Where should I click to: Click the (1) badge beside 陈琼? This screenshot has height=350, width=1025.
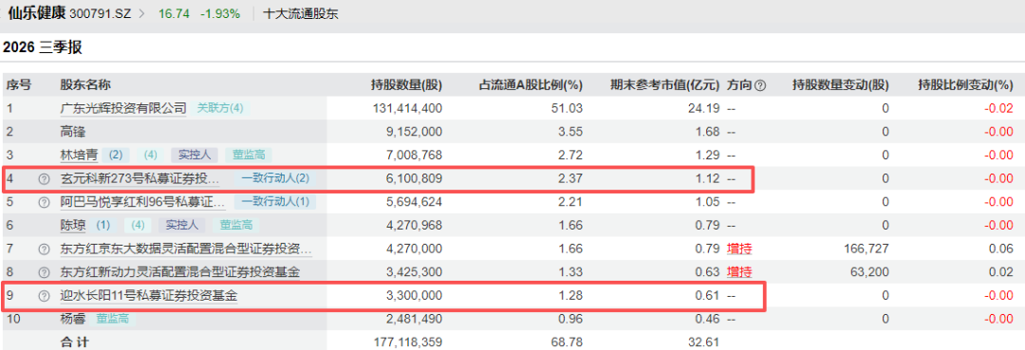(x=103, y=226)
